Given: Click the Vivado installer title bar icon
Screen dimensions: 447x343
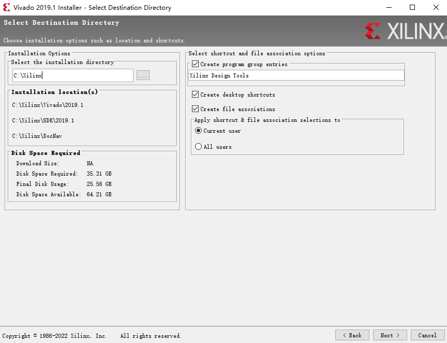Looking at the screenshot, I should [x=7, y=7].
